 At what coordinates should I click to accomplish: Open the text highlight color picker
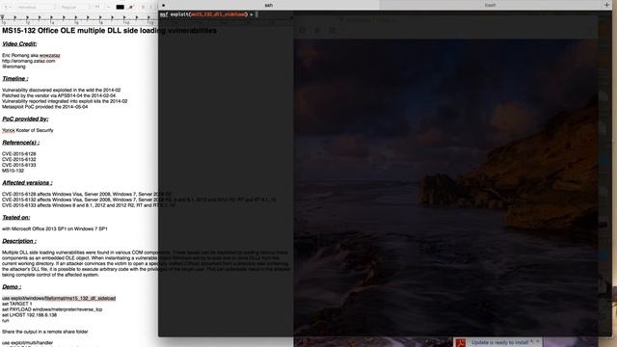pos(131,7)
